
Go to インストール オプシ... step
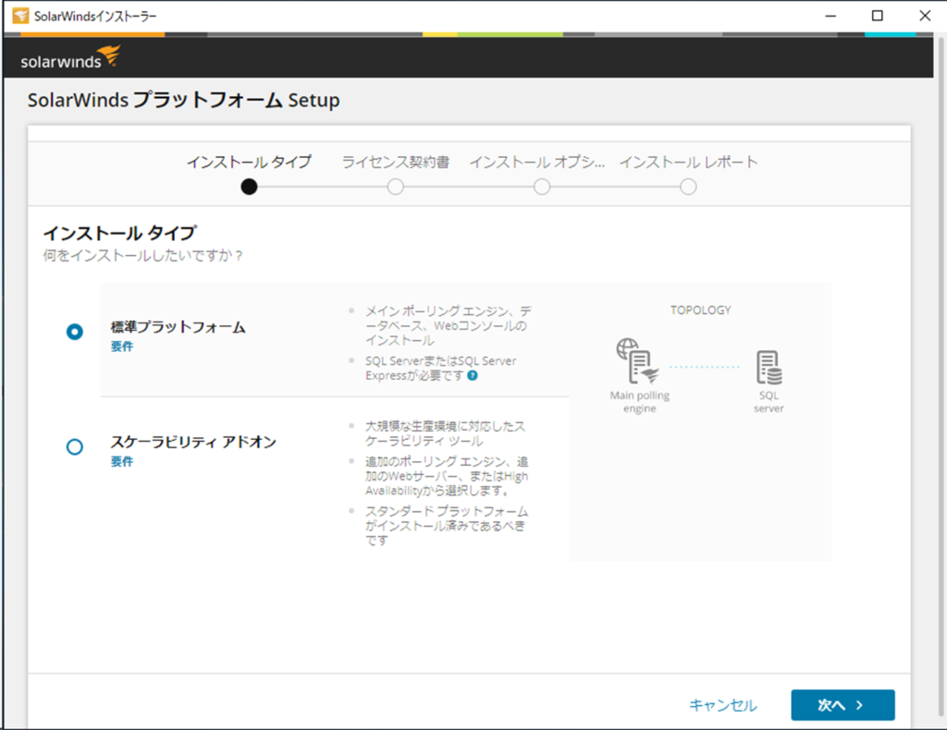(x=537, y=163)
